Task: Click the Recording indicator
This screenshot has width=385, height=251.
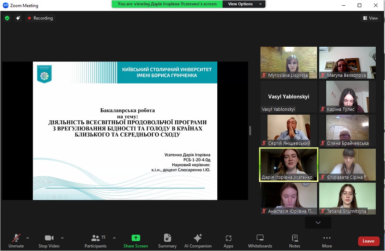Action: pyautogui.click(x=40, y=18)
